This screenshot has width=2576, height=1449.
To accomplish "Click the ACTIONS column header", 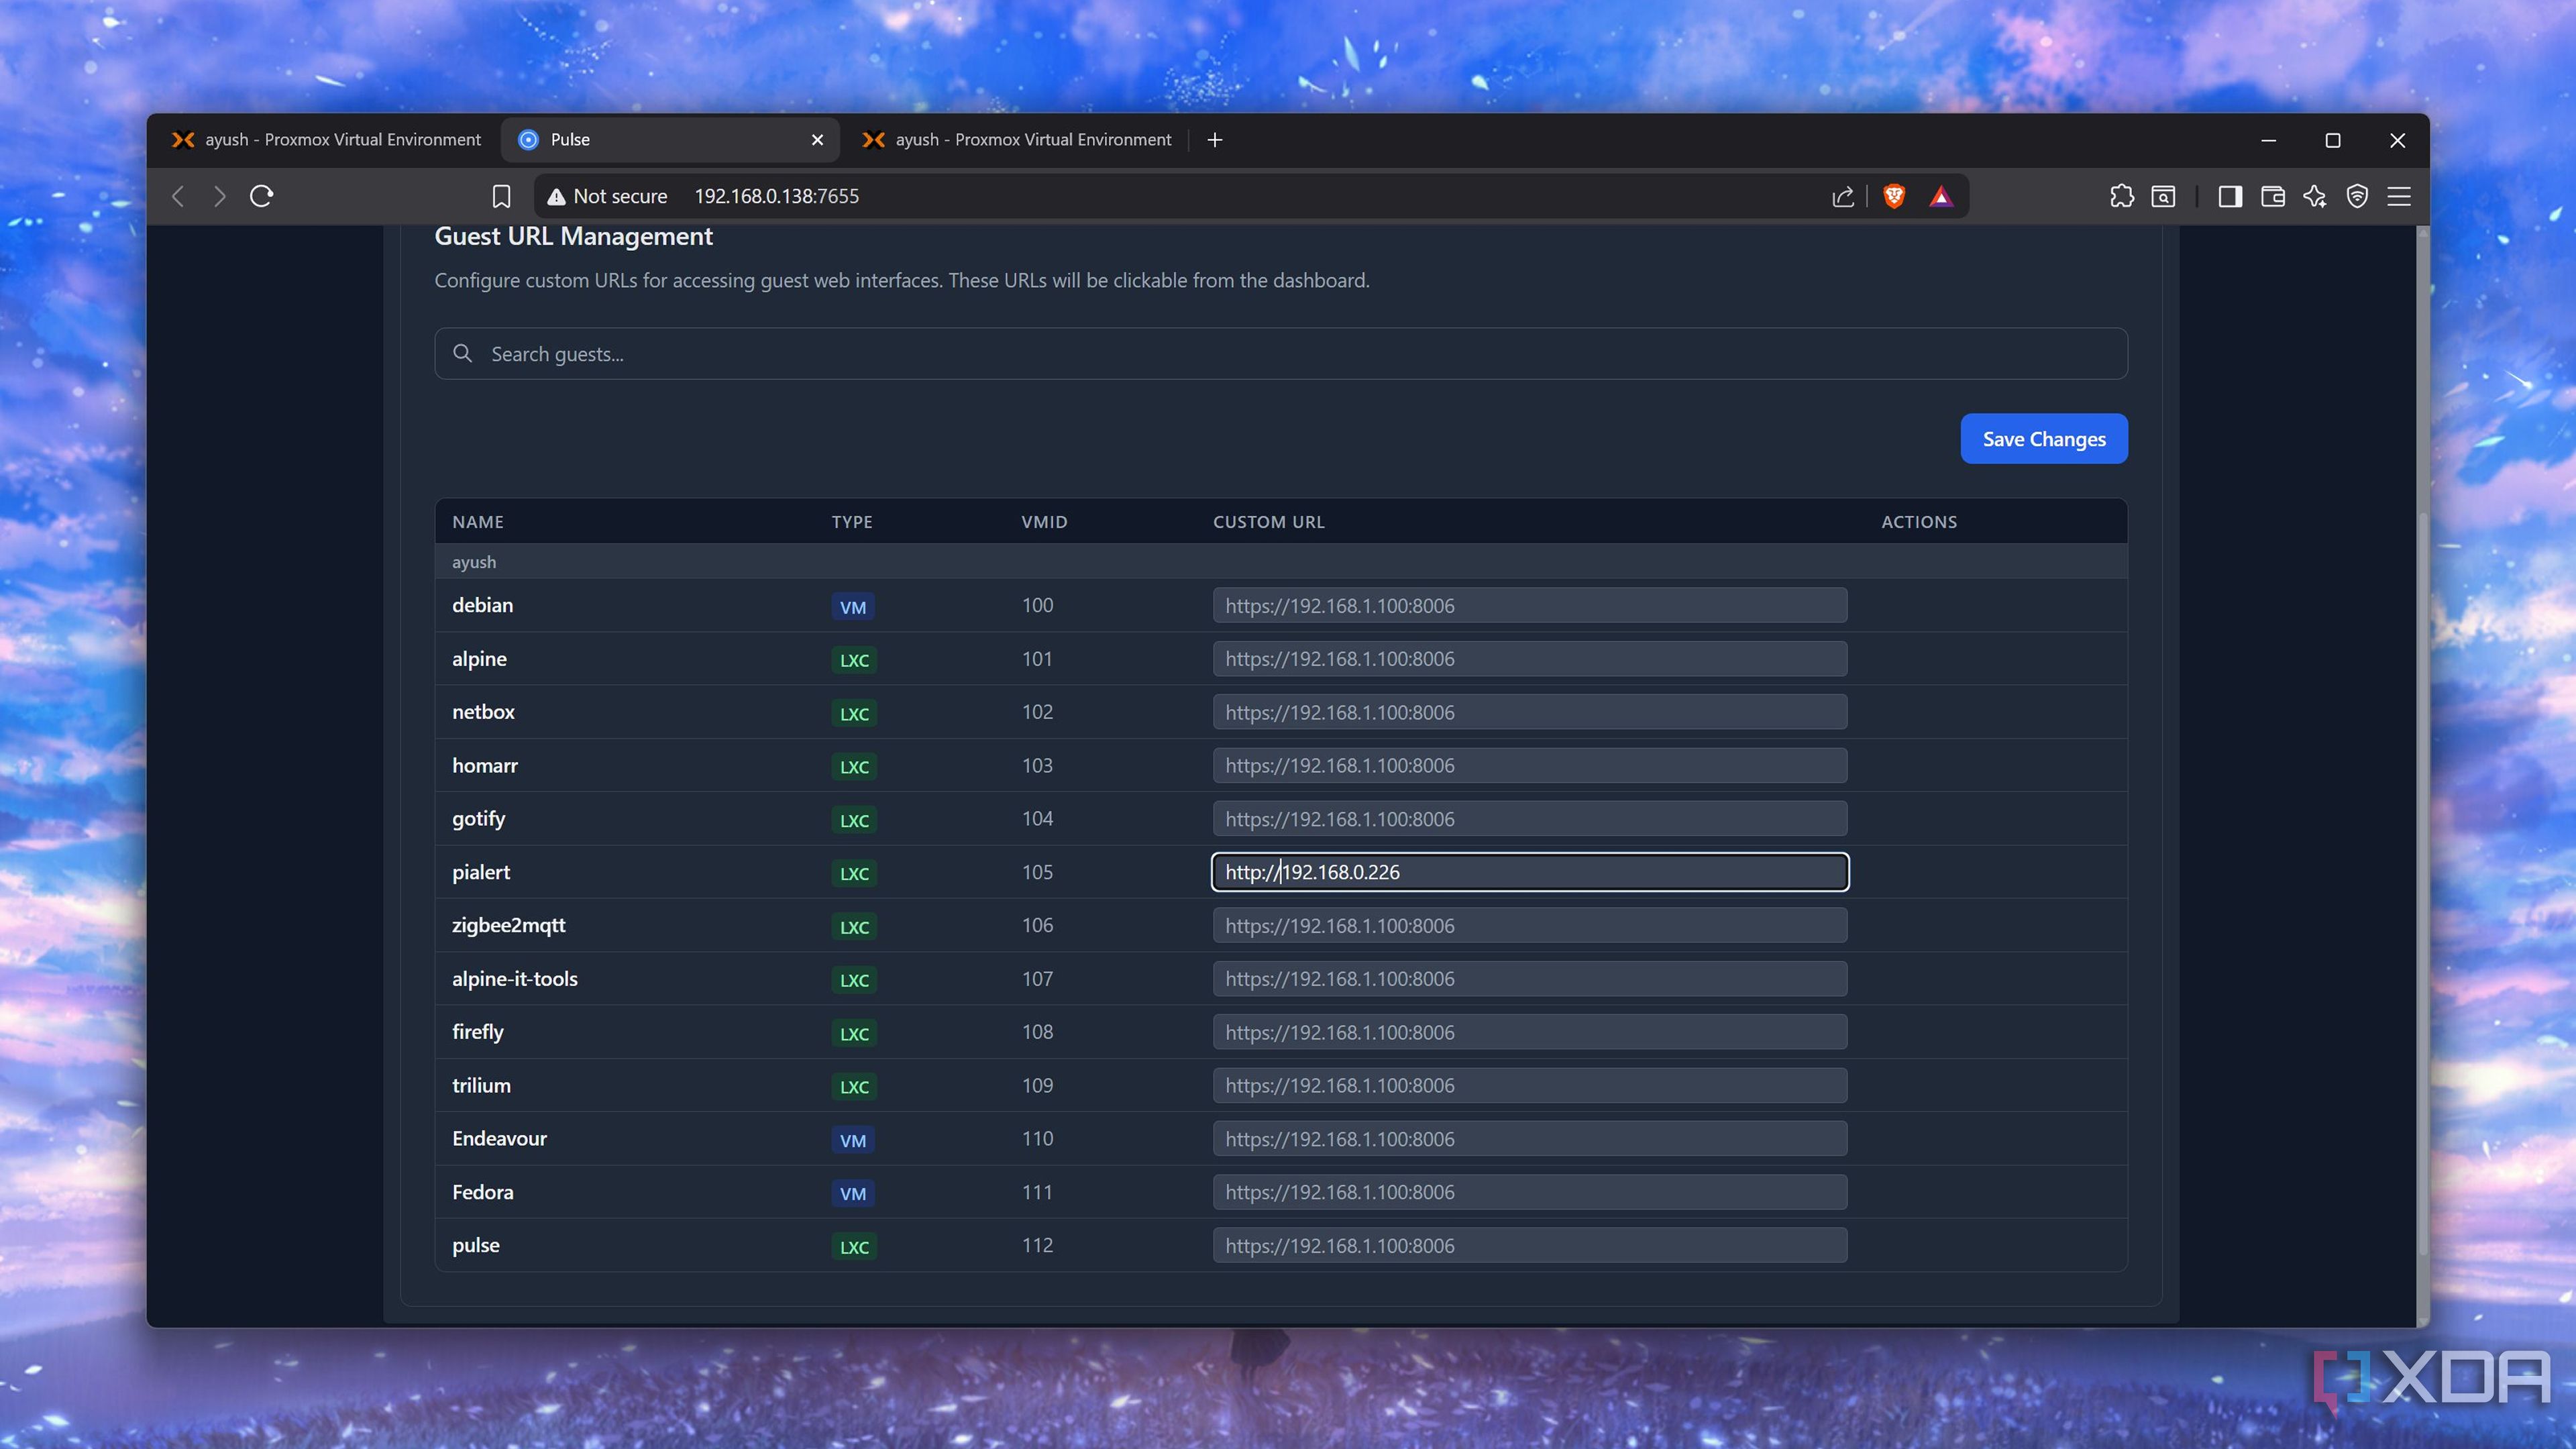I will (1919, 522).
